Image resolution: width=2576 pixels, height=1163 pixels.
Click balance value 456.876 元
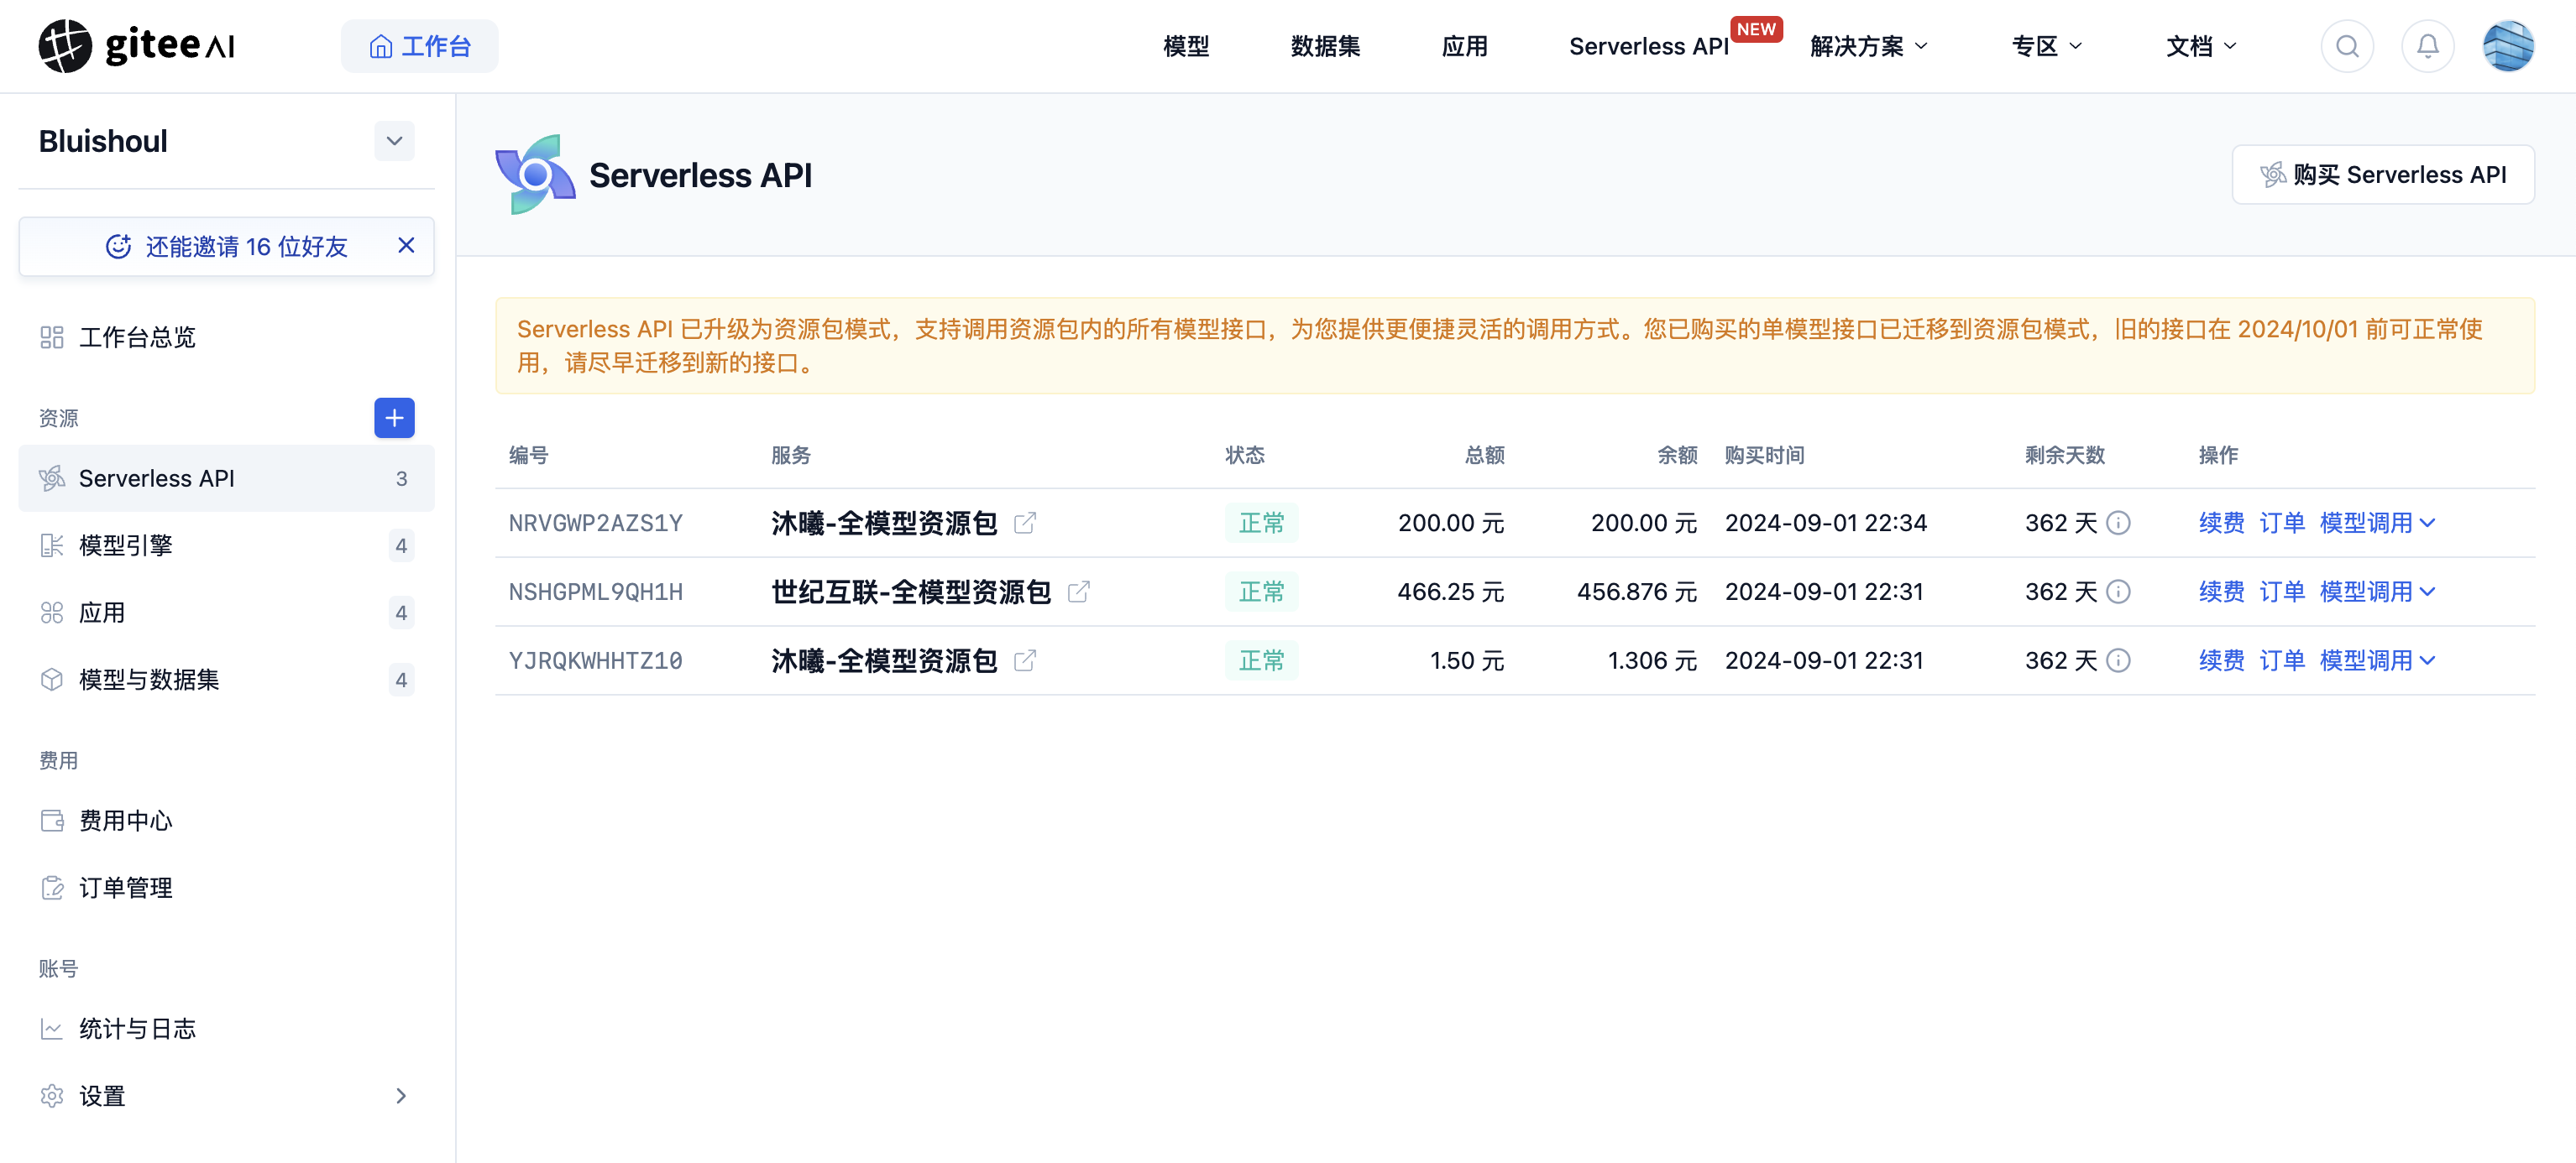(x=1637, y=592)
